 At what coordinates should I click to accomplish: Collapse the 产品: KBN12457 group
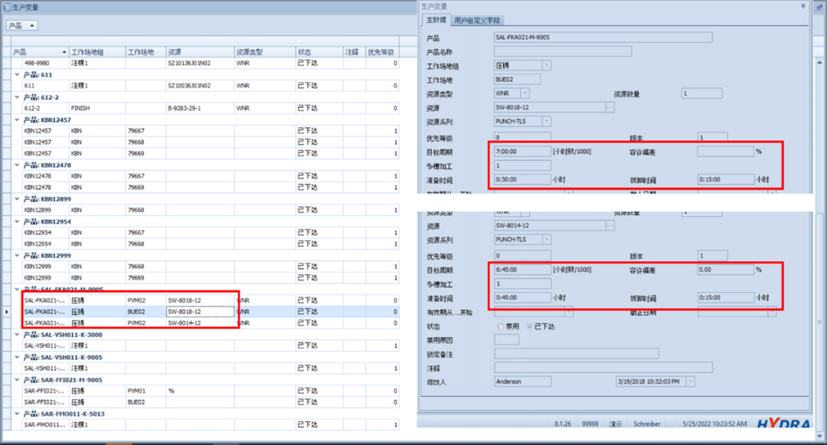tap(17, 119)
